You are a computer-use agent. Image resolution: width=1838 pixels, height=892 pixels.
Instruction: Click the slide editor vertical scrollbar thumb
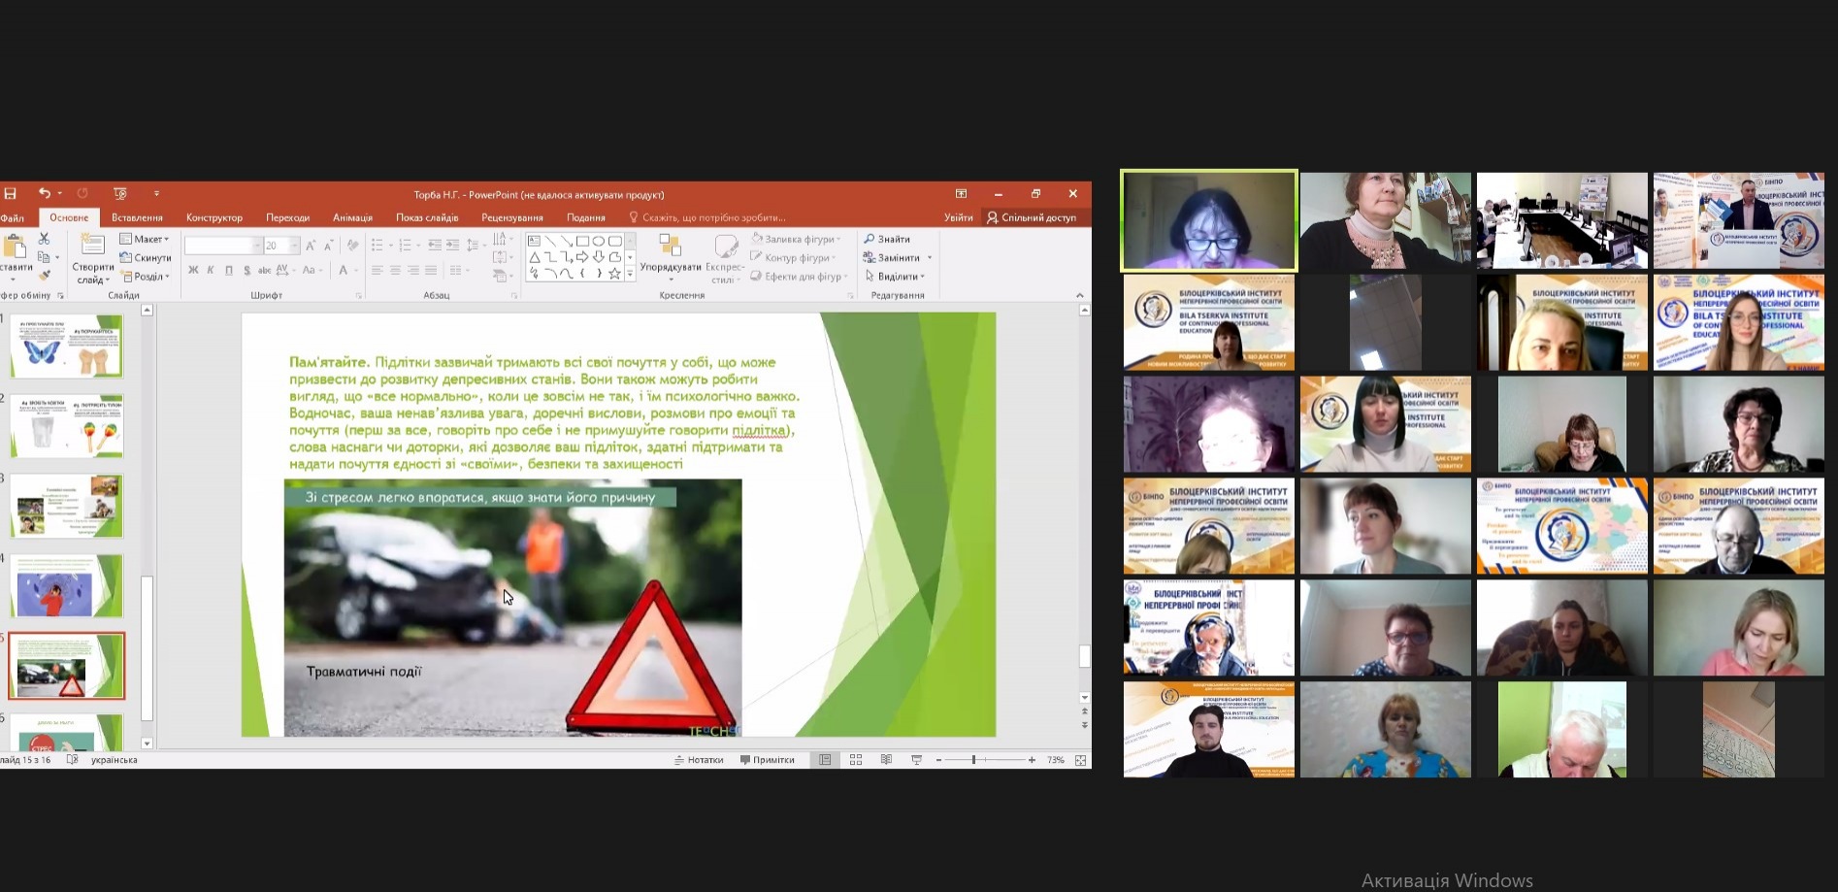pyautogui.click(x=1084, y=656)
